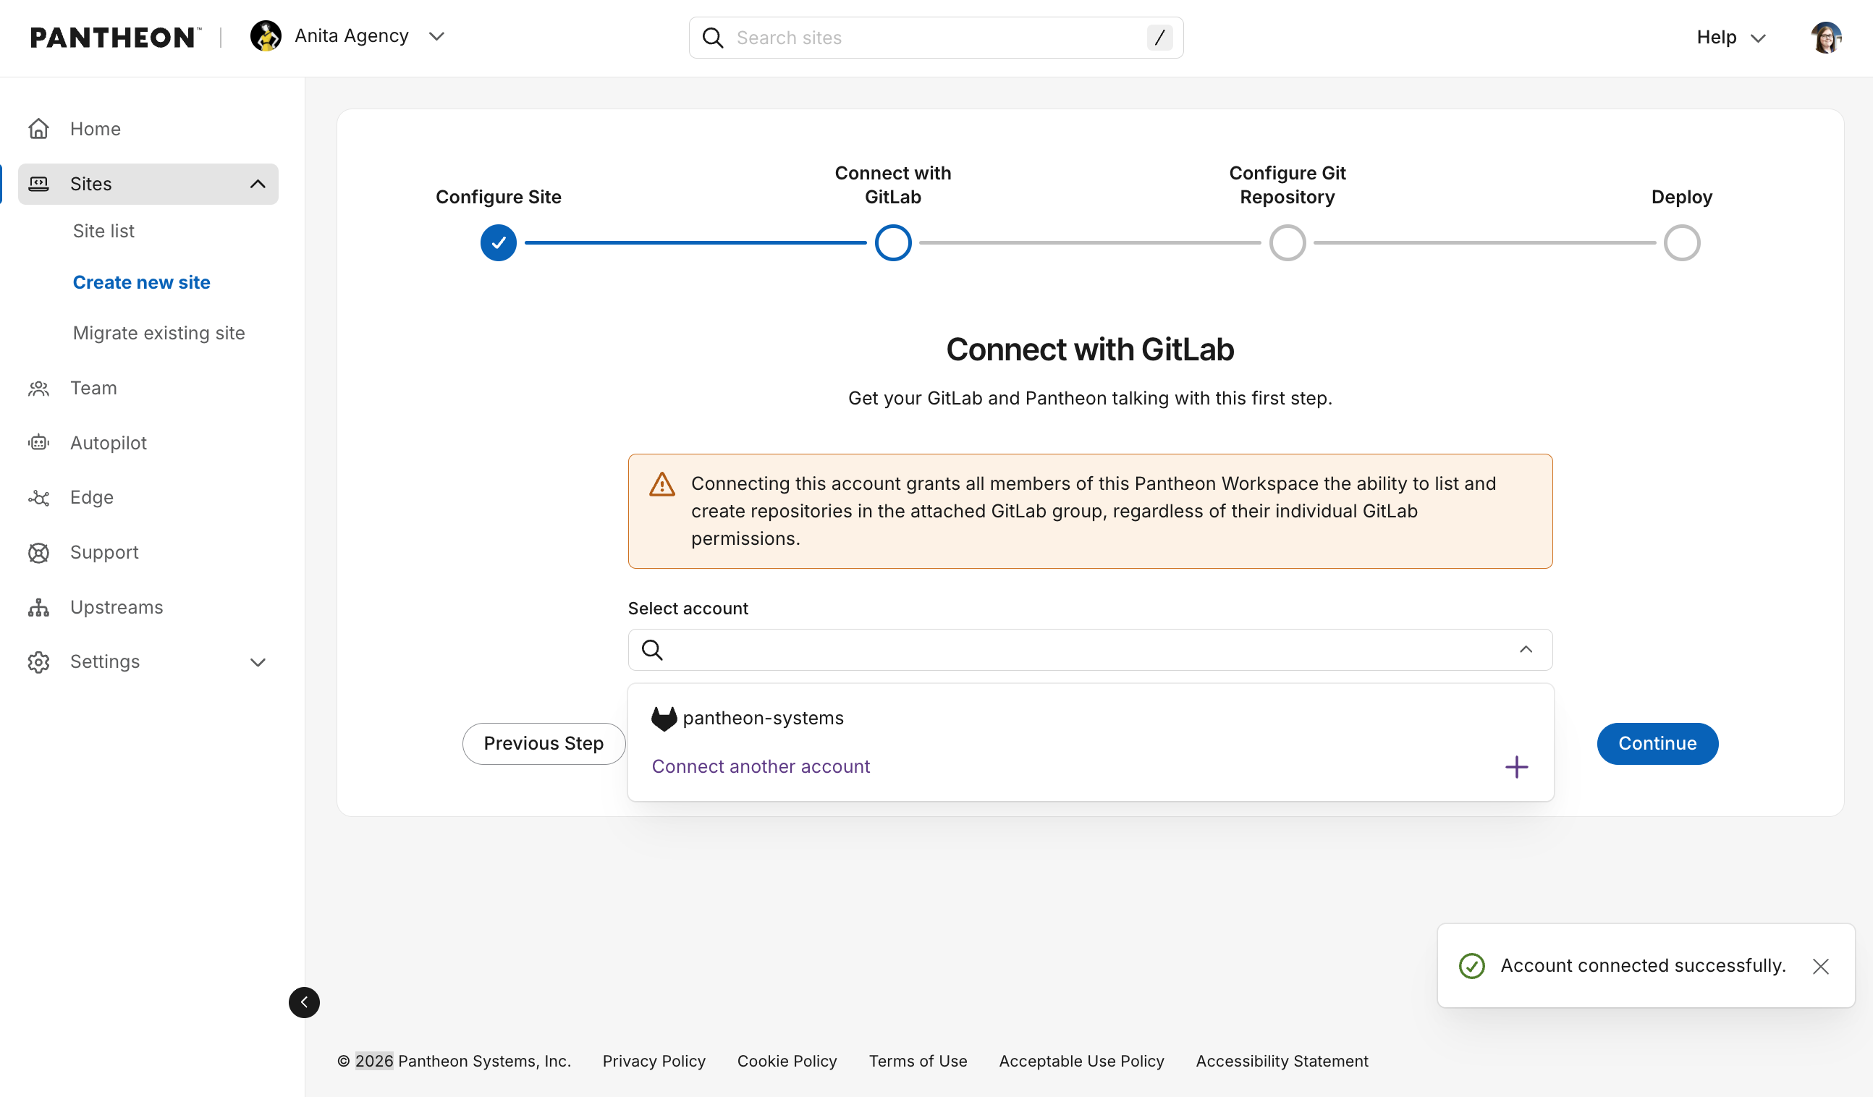The image size is (1873, 1097).
Task: Collapse the sidebar with the arrow button
Action: (x=304, y=1002)
